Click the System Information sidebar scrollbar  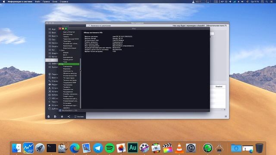pos(81,84)
